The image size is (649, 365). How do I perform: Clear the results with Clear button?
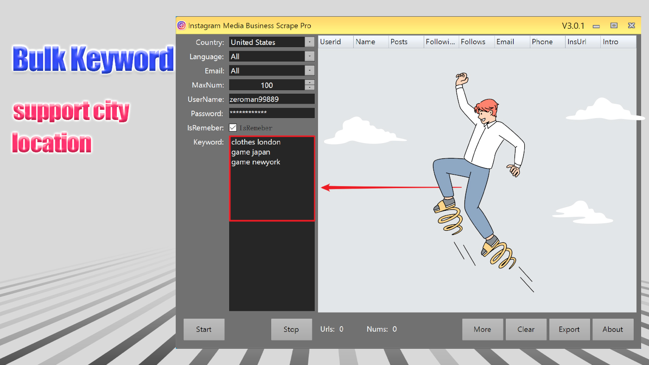[526, 329]
